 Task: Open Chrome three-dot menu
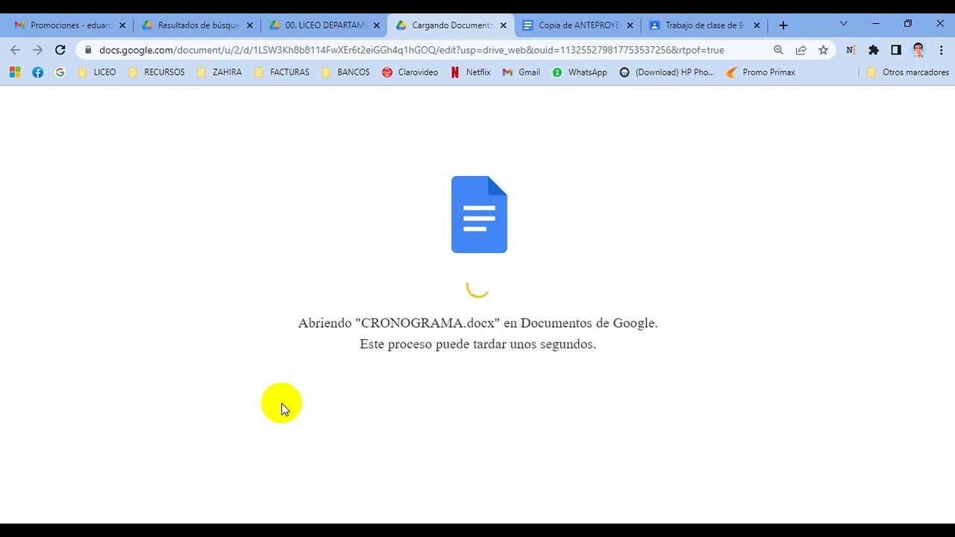940,50
